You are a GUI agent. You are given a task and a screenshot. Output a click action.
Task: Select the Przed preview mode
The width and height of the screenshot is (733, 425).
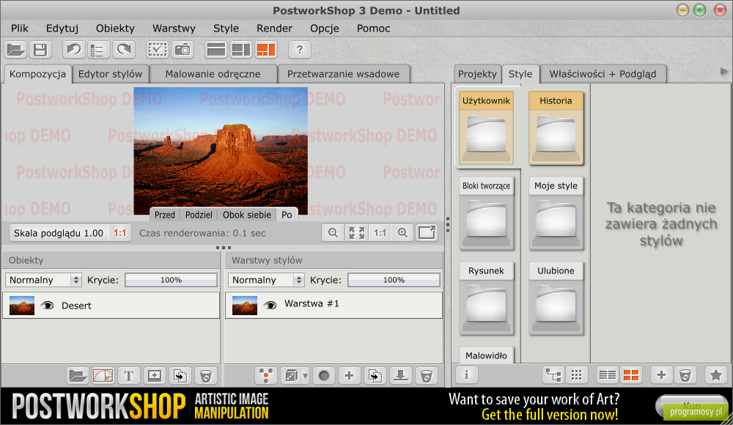pyautogui.click(x=164, y=215)
